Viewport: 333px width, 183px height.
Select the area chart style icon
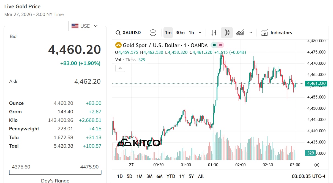click(240, 33)
